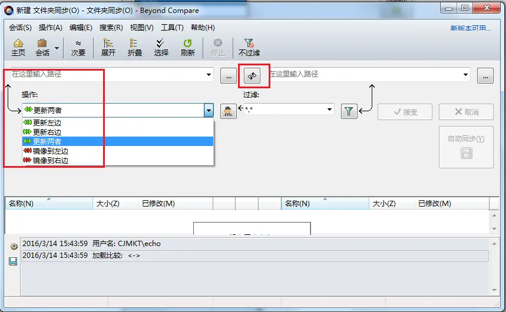Click the window minimize button

click(x=448, y=8)
